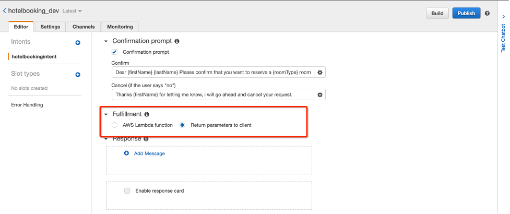Collapse the Fulfillment section
This screenshot has width=510, height=214.
(x=106, y=114)
